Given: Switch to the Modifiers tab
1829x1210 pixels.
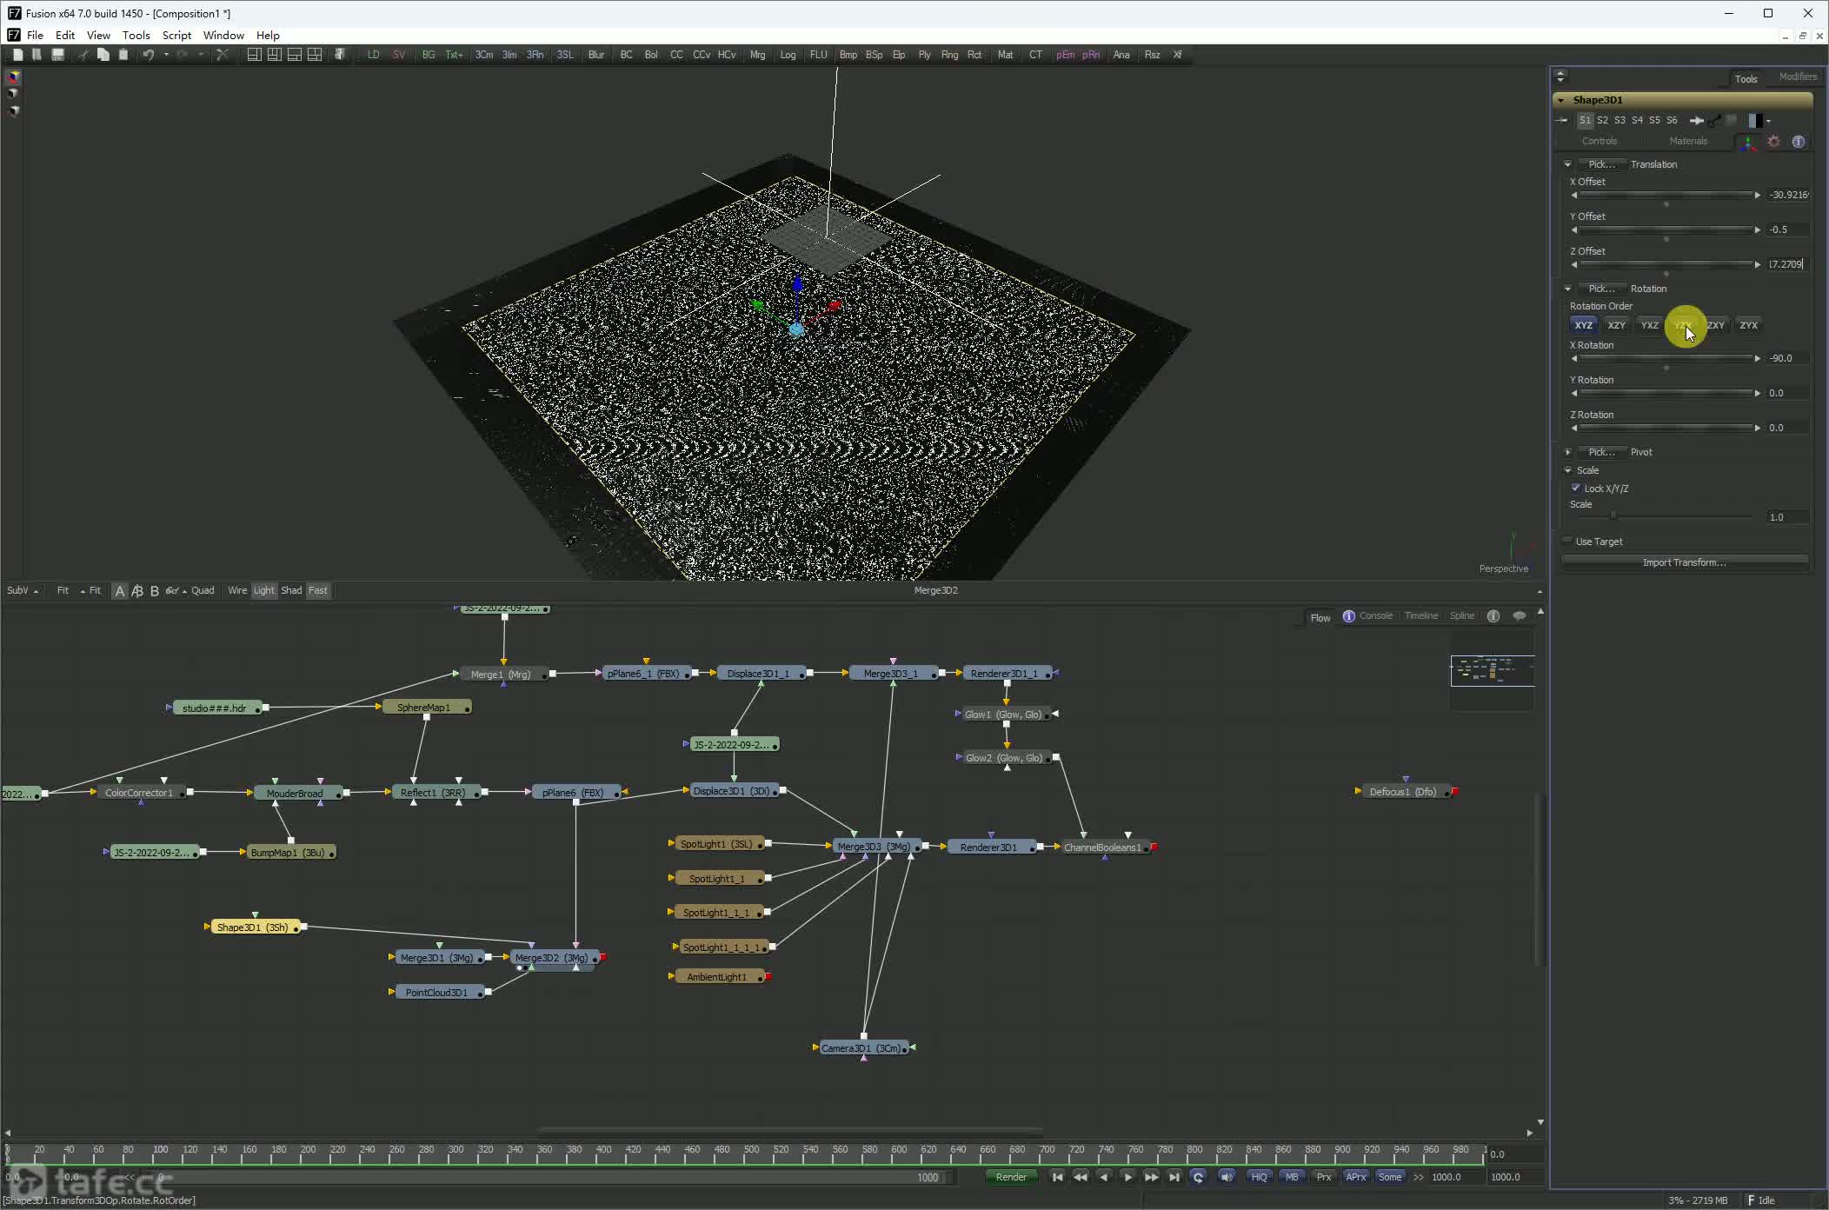Looking at the screenshot, I should click(x=1797, y=77).
